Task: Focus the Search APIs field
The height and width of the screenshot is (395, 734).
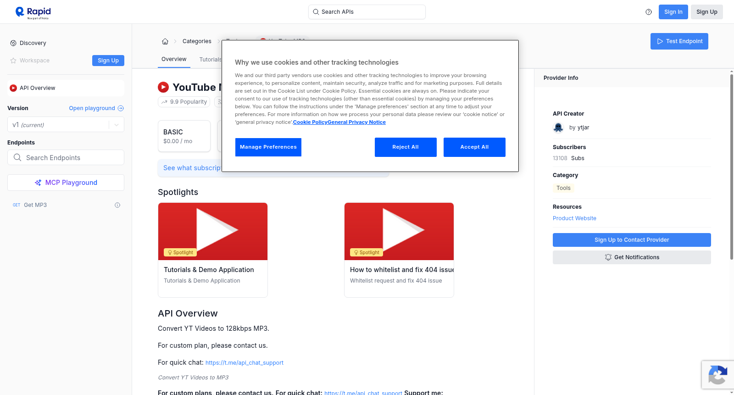Action: 367,12
